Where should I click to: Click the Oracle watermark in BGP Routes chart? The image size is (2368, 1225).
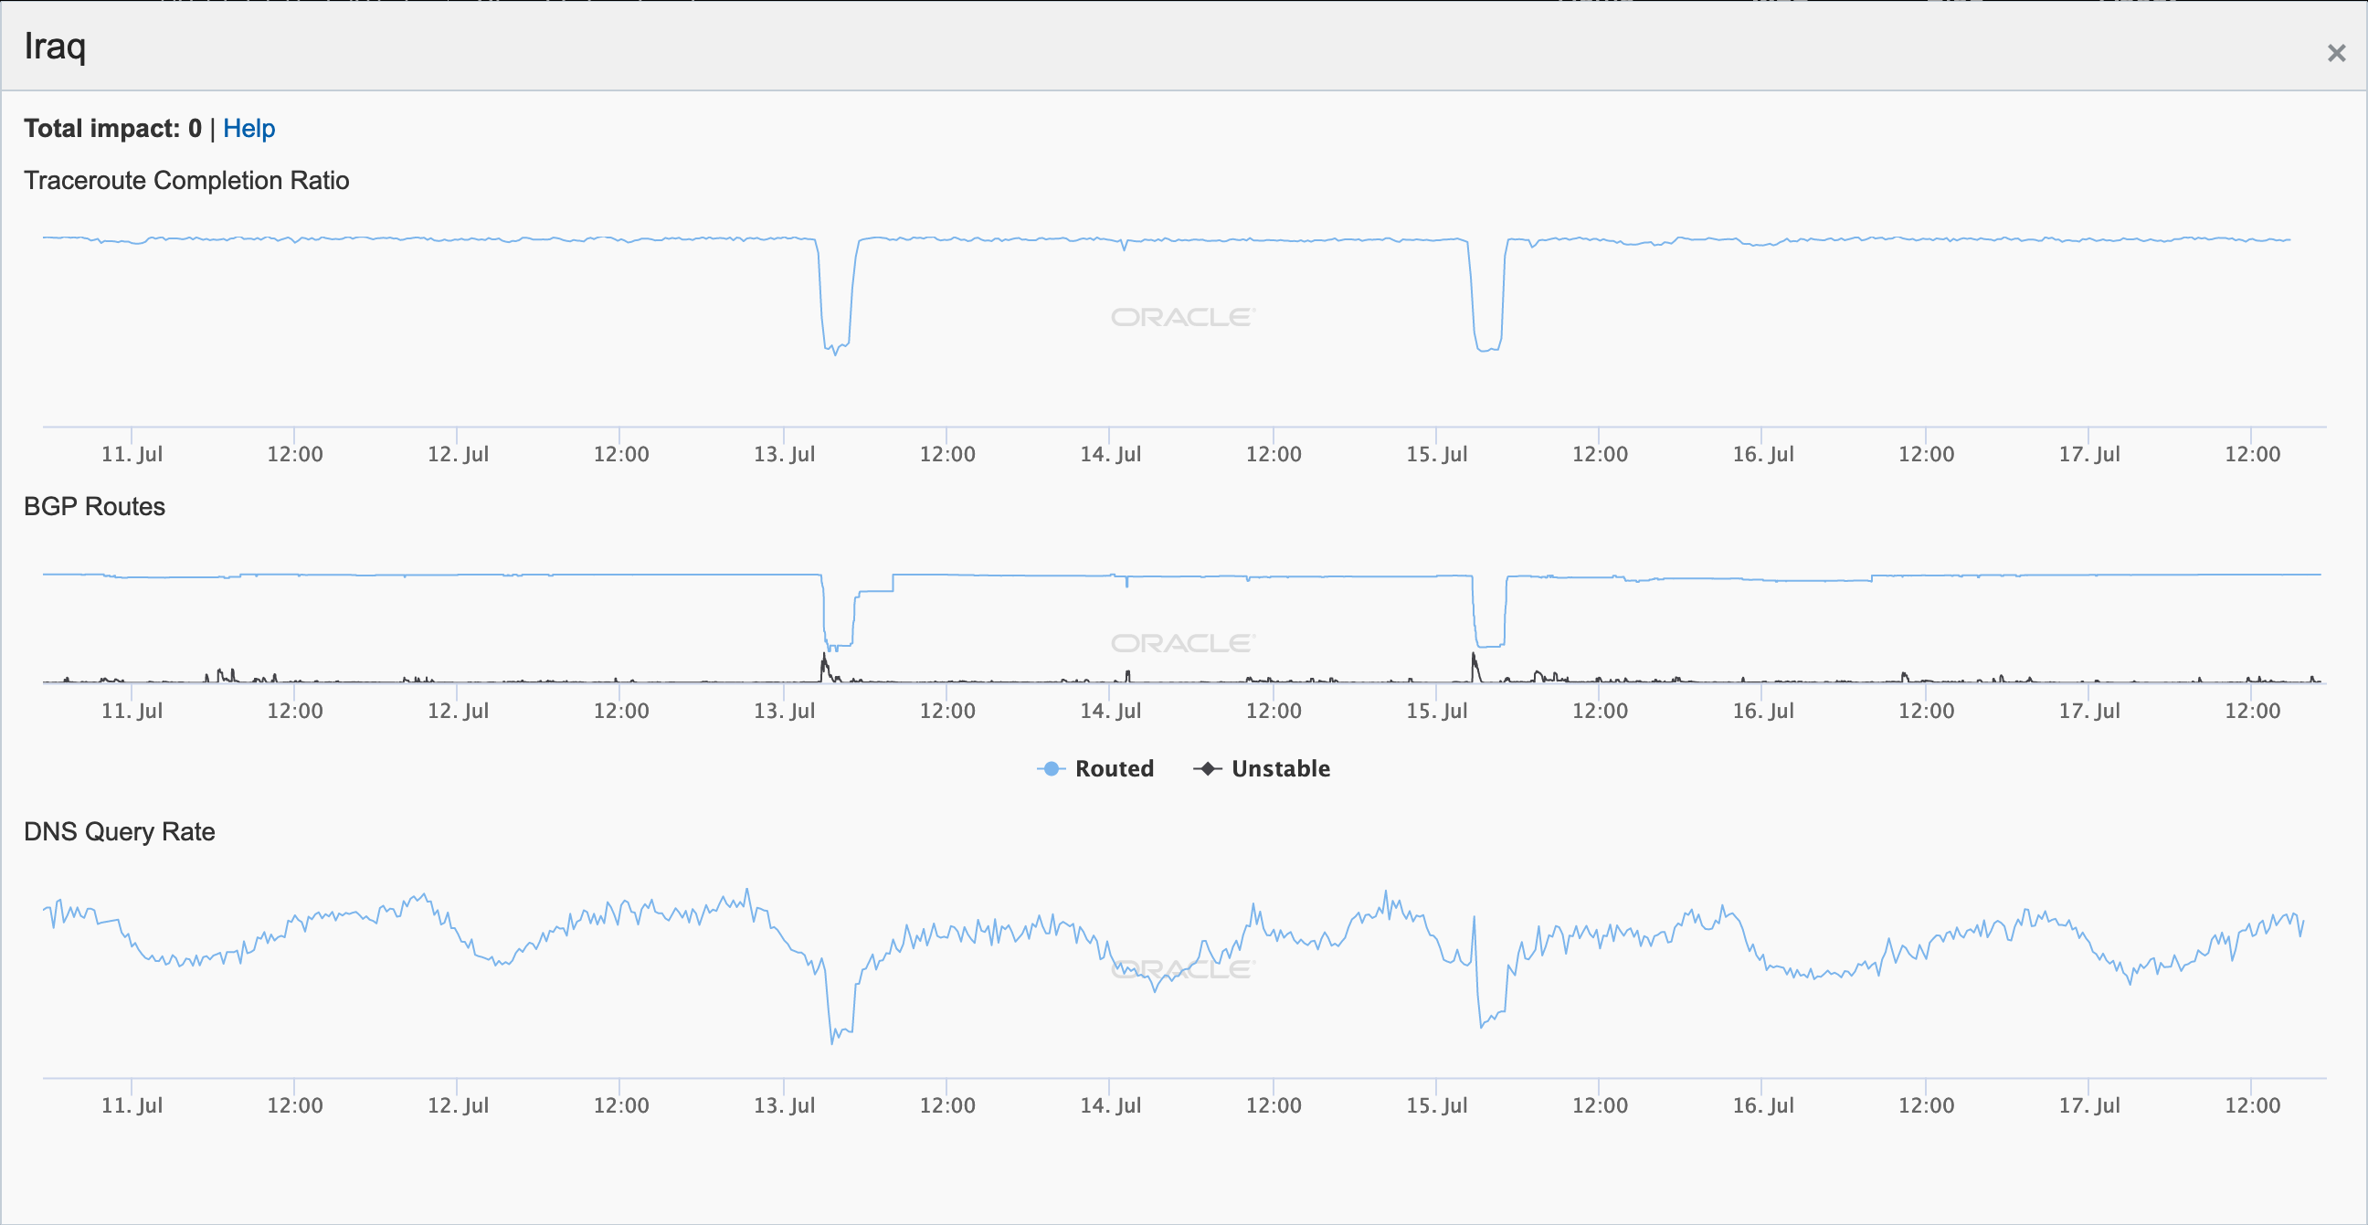(1182, 643)
